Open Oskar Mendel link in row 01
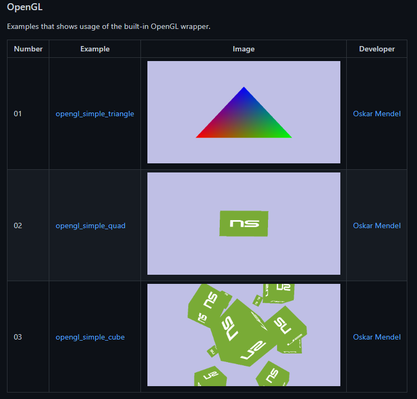This screenshot has height=399, width=417. (377, 114)
